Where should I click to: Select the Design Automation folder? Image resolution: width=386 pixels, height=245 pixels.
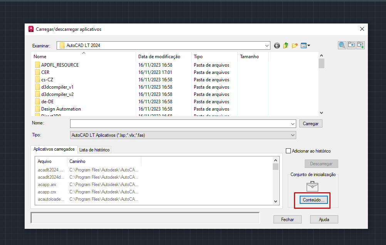point(61,109)
